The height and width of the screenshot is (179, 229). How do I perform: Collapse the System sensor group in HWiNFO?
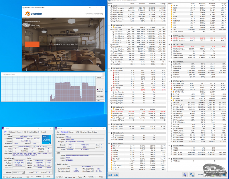pyautogui.click(x=109, y=6)
